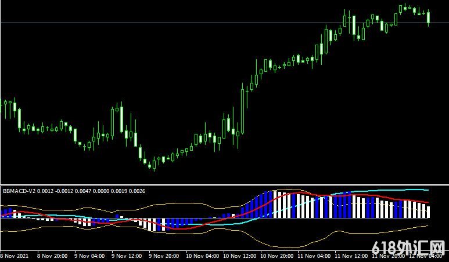Click the 9 Nov 12:00 time label
The width and height of the screenshot is (449, 262).
tap(127, 256)
